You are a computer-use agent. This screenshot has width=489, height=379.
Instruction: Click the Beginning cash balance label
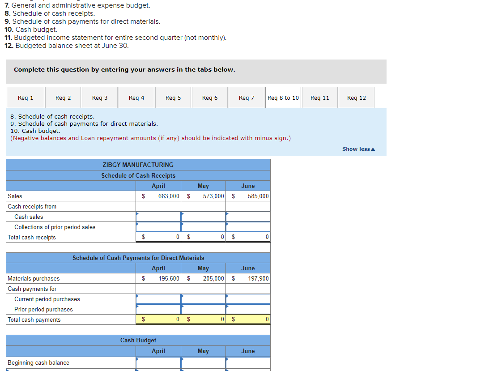(38, 362)
